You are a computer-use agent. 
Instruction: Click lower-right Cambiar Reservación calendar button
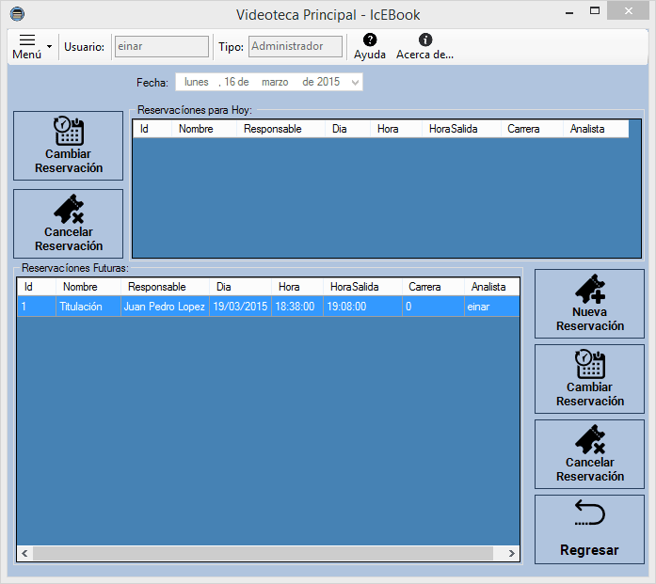pyautogui.click(x=589, y=378)
